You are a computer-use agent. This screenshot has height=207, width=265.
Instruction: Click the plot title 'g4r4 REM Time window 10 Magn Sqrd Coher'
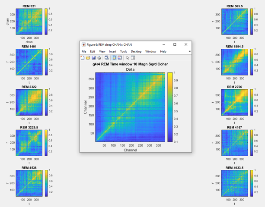[x=130, y=64]
